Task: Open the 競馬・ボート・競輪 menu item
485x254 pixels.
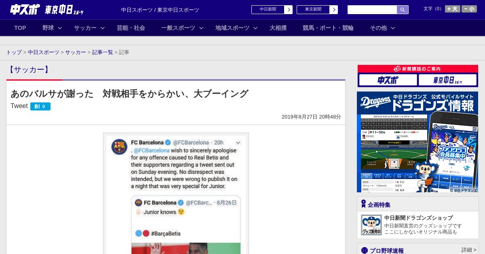Action: 328,28
